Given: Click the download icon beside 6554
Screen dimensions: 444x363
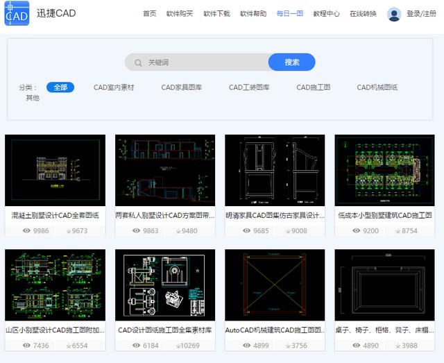Looking at the screenshot, I should [69, 346].
